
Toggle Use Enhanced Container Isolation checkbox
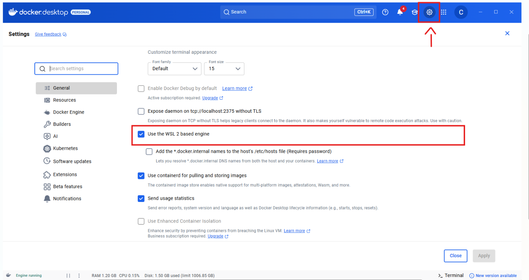pyautogui.click(x=141, y=221)
